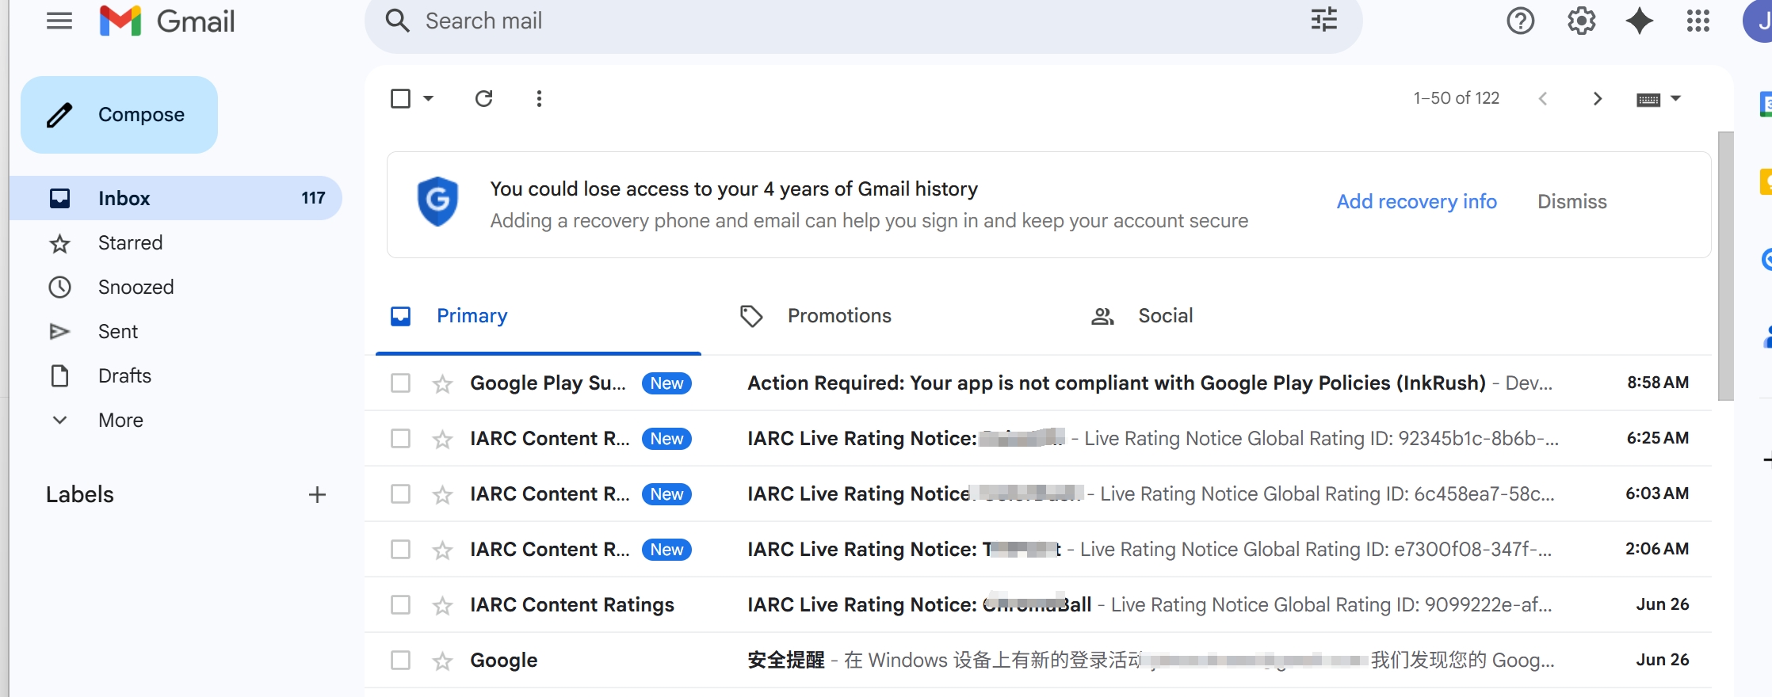Image resolution: width=1772 pixels, height=697 pixels.
Task: Click the Add recovery info link
Action: coord(1416,202)
